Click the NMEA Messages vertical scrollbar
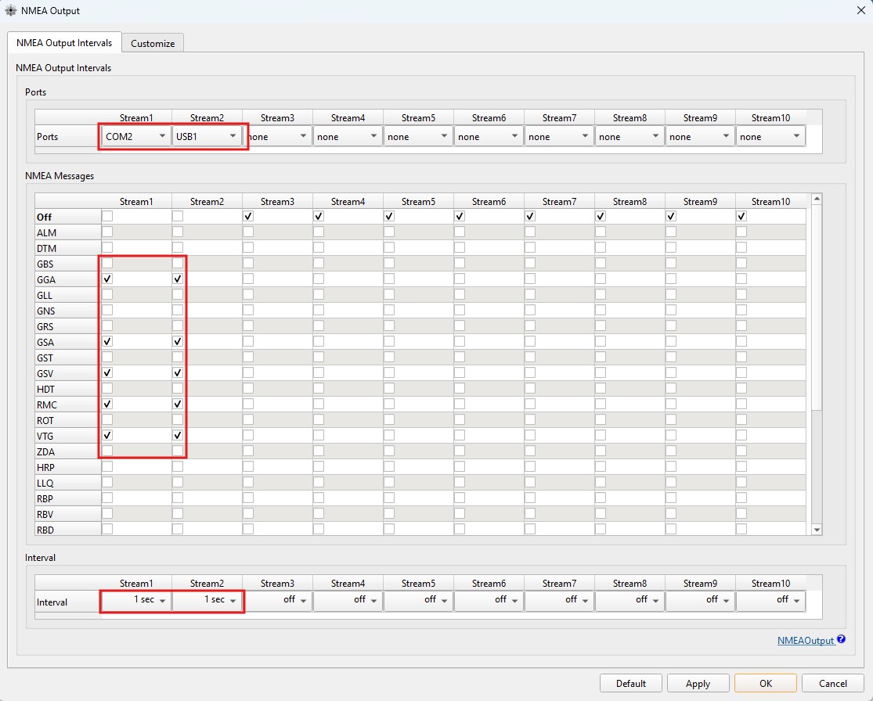The image size is (873, 701). point(817,313)
